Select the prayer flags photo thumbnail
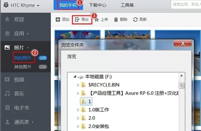The height and width of the screenshot is (131, 201). pyautogui.click(x=77, y=35)
